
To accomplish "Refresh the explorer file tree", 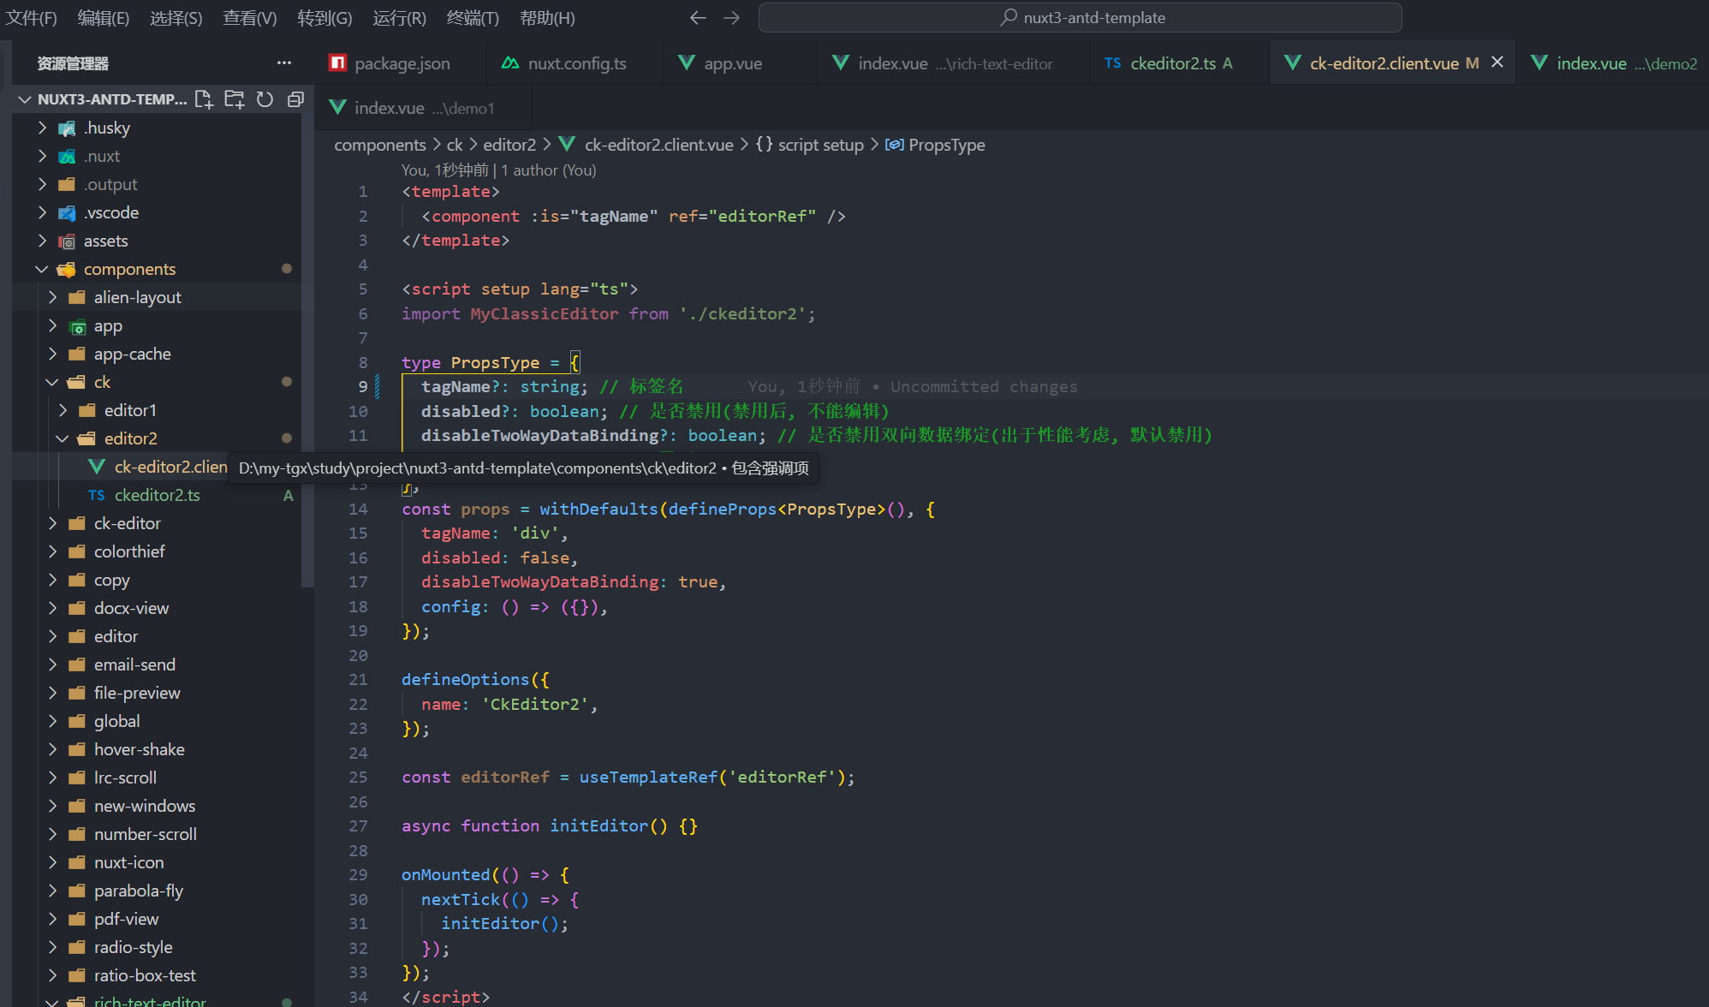I will (265, 99).
